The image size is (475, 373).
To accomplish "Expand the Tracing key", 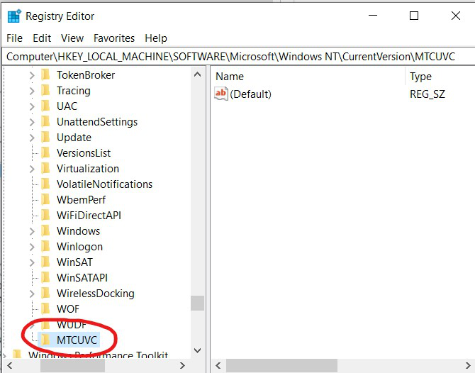I will pos(32,91).
